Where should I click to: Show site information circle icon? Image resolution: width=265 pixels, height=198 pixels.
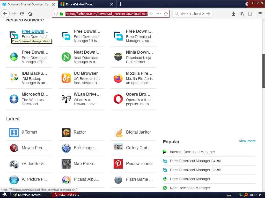click(x=56, y=14)
